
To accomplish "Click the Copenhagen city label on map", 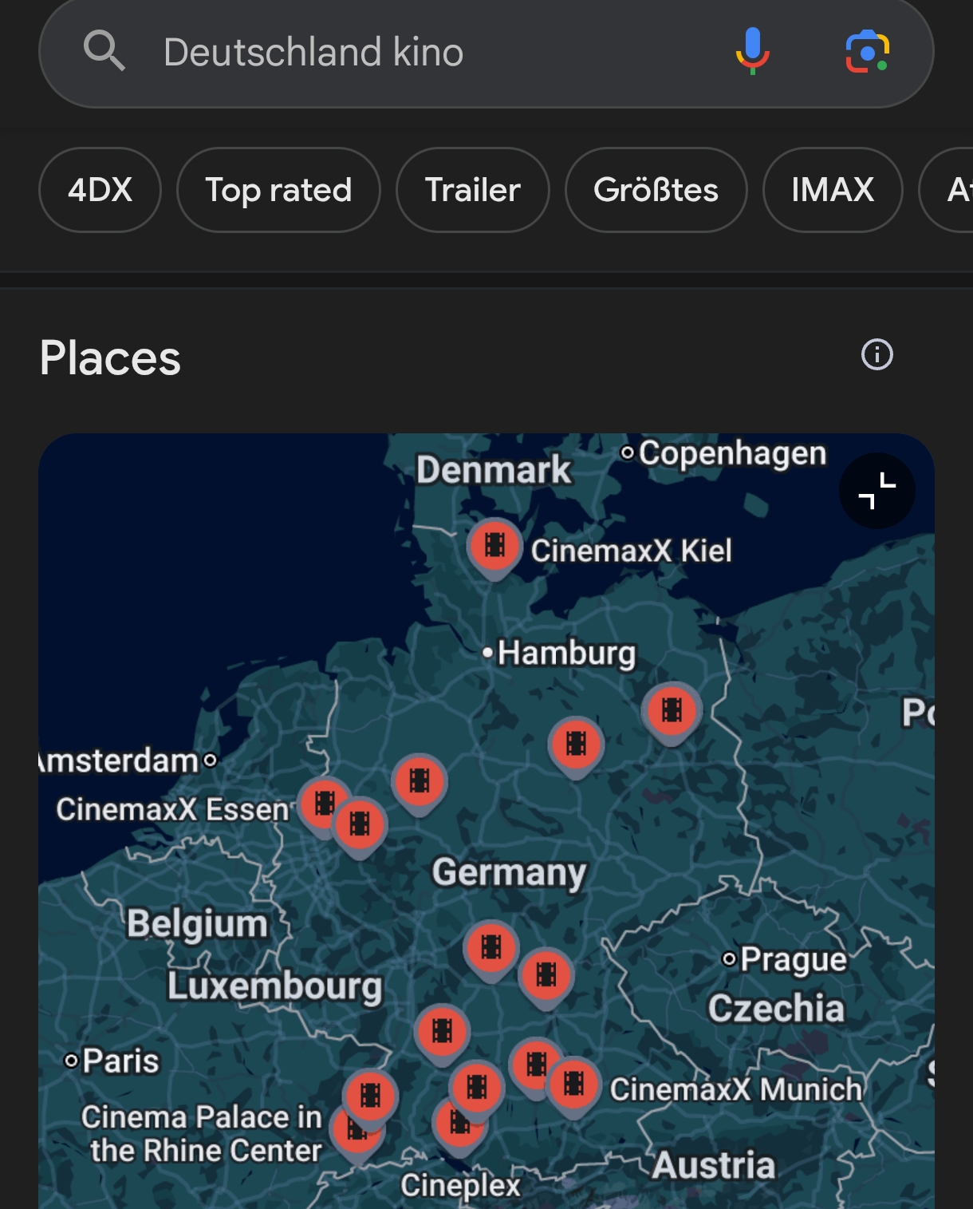I will point(732,453).
